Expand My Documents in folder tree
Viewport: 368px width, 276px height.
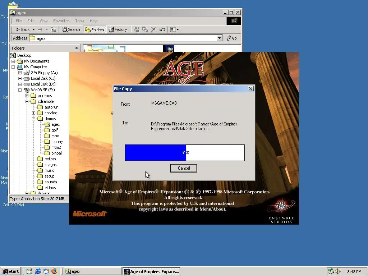coord(13,61)
